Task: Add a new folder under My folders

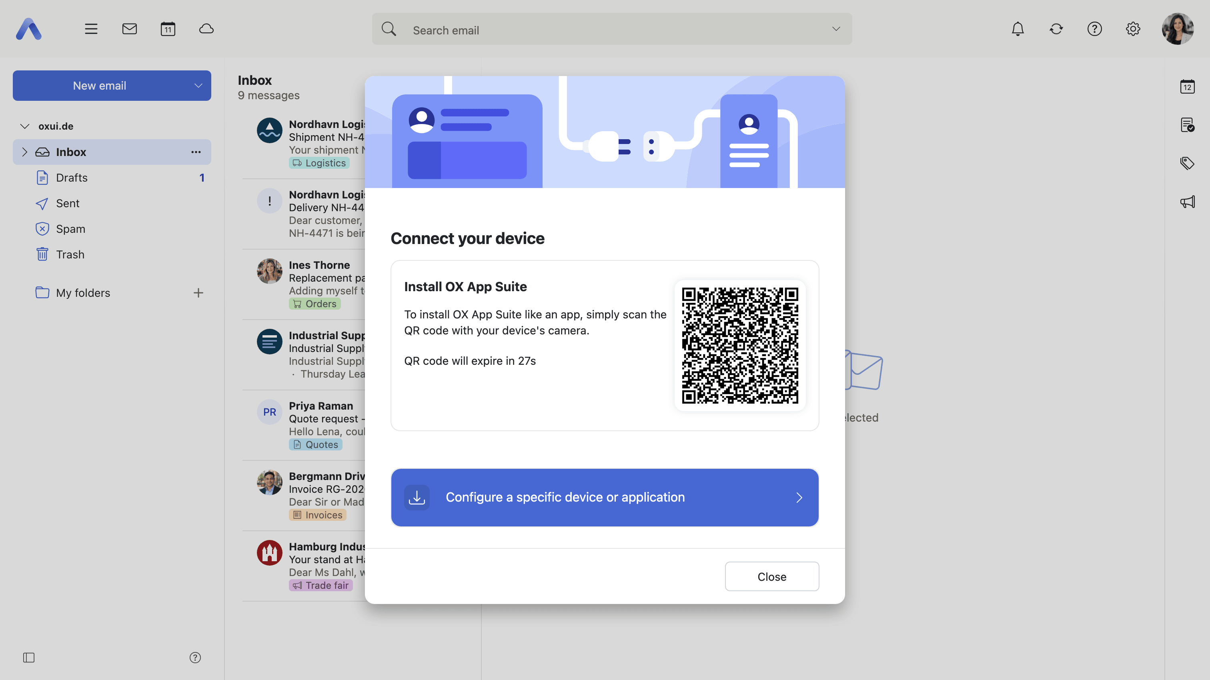Action: coord(198,293)
